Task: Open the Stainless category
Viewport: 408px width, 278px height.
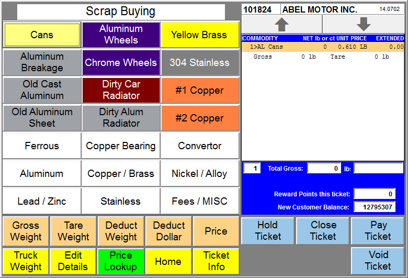Action: [x=121, y=201]
